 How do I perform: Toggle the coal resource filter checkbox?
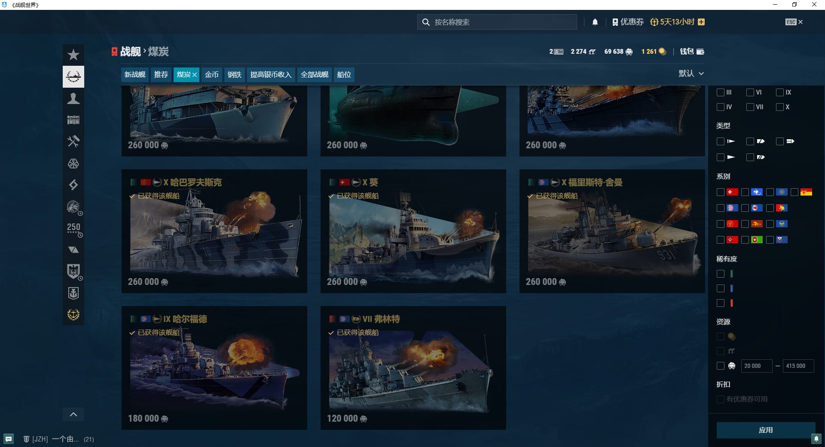721,366
